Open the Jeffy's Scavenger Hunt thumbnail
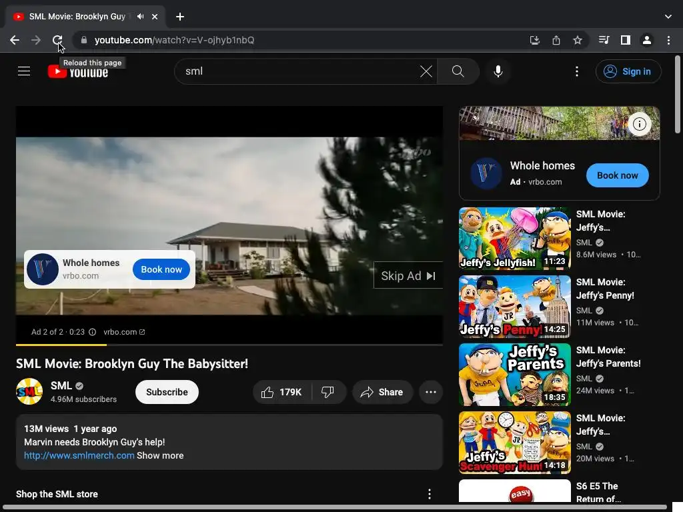This screenshot has height=512, width=683. pos(514,443)
